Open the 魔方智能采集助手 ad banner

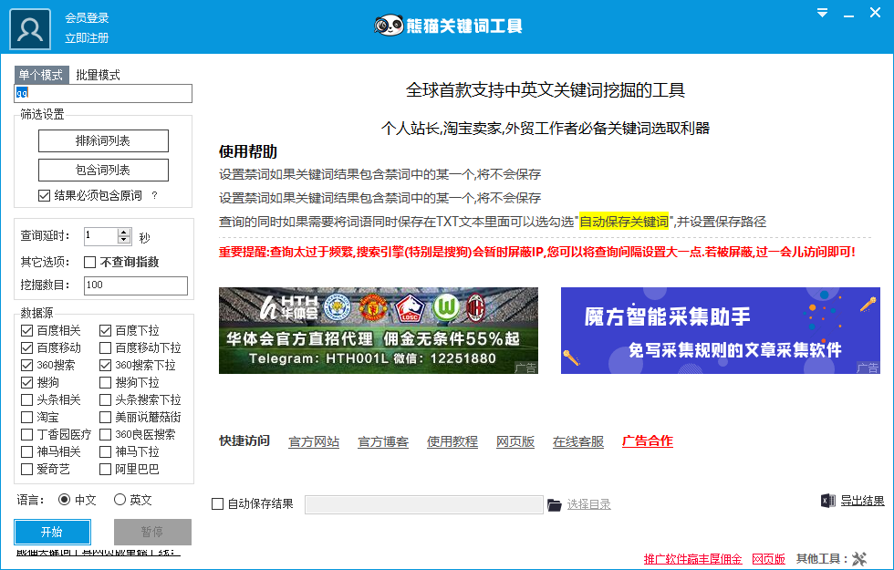point(721,330)
